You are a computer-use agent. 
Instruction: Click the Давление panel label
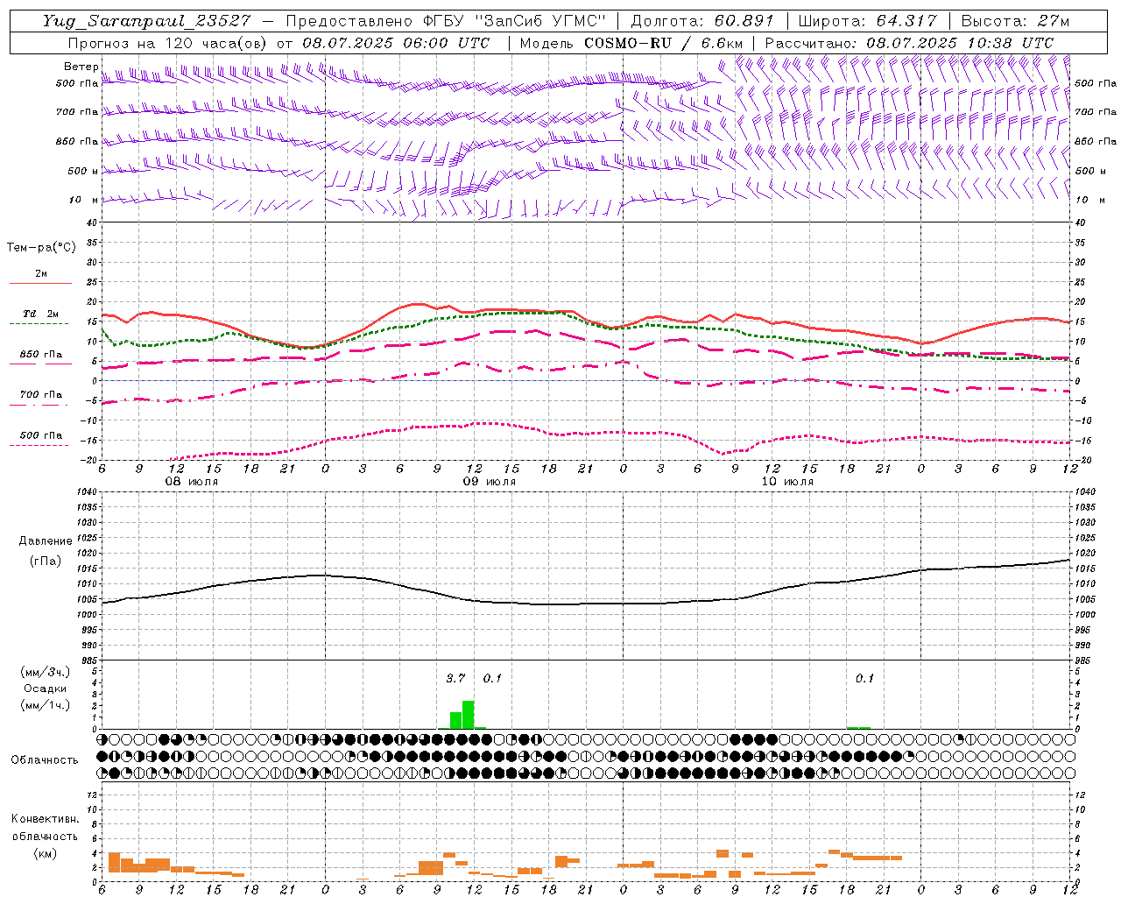pyautogui.click(x=46, y=541)
